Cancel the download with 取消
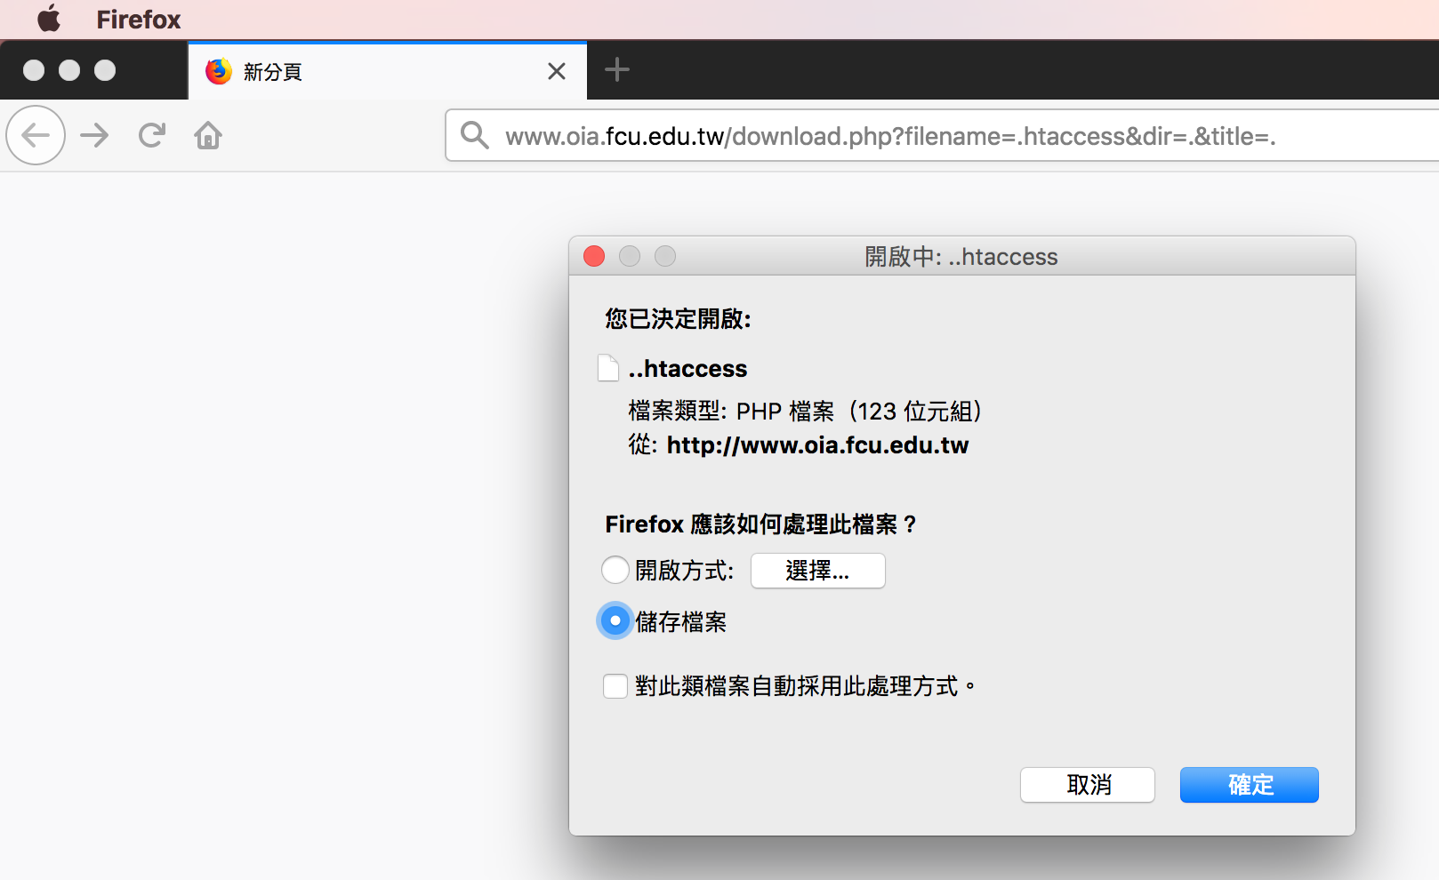Viewport: 1439px width, 880px height. pyautogui.click(x=1088, y=785)
